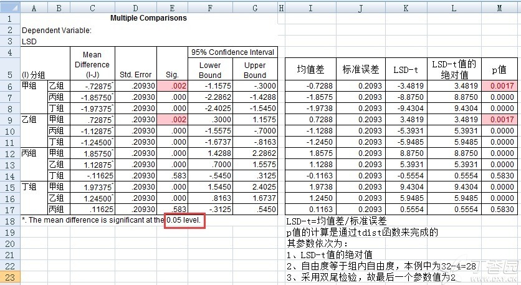Click lower bound -.3125 in row 17

point(210,210)
